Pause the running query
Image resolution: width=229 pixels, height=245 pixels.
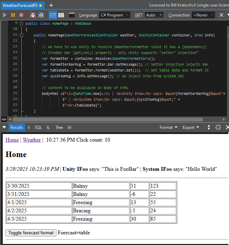pyautogui.click(x=13, y=15)
